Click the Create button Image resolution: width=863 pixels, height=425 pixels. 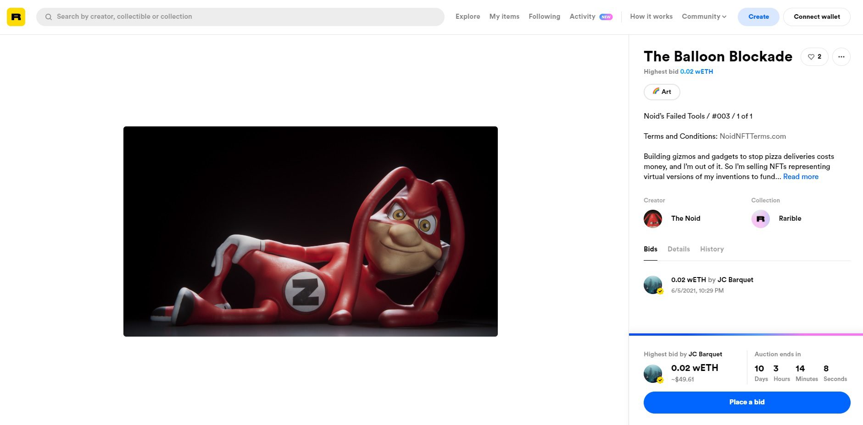[x=758, y=17]
